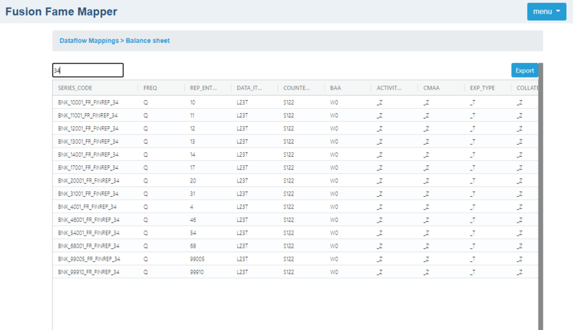
Task: Click the Fusion Fame Mapper title
Action: pyautogui.click(x=62, y=11)
